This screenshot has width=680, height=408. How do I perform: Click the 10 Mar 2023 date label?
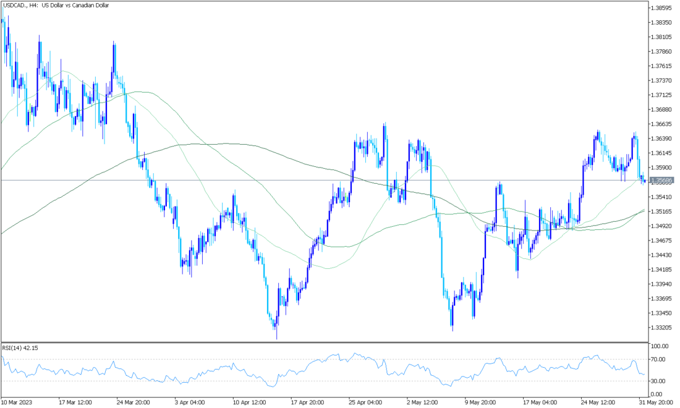click(17, 402)
